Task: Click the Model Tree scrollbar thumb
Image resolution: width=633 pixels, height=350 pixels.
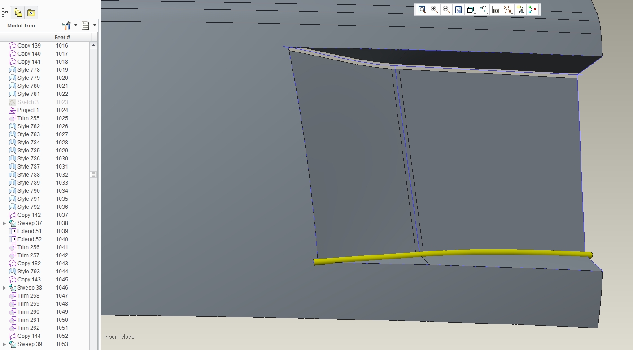Action: (x=93, y=174)
